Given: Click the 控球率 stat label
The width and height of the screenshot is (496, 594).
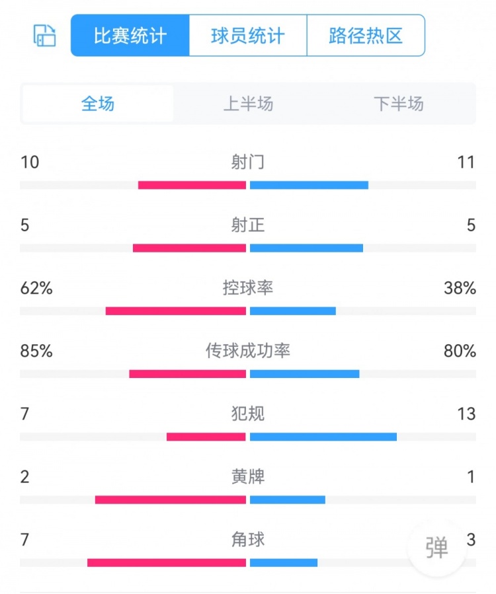Looking at the screenshot, I should pyautogui.click(x=248, y=288).
